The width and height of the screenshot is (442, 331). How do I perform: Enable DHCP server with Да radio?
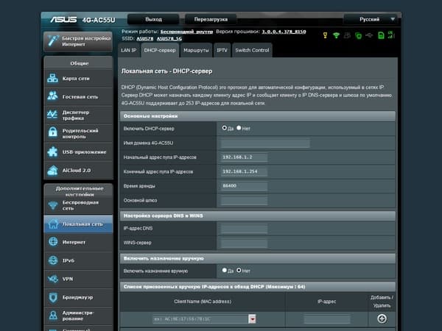pyautogui.click(x=225, y=128)
